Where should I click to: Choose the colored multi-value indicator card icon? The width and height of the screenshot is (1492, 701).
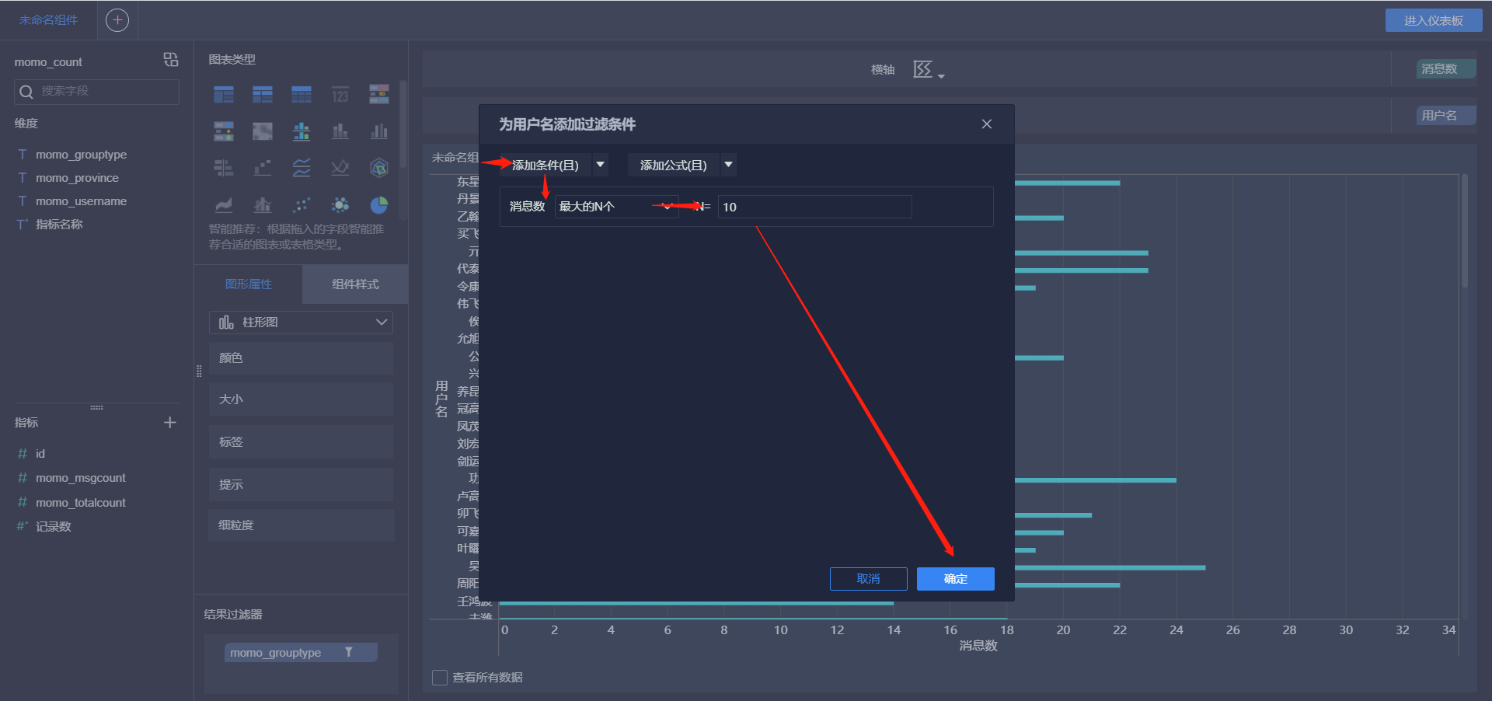pyautogui.click(x=379, y=95)
